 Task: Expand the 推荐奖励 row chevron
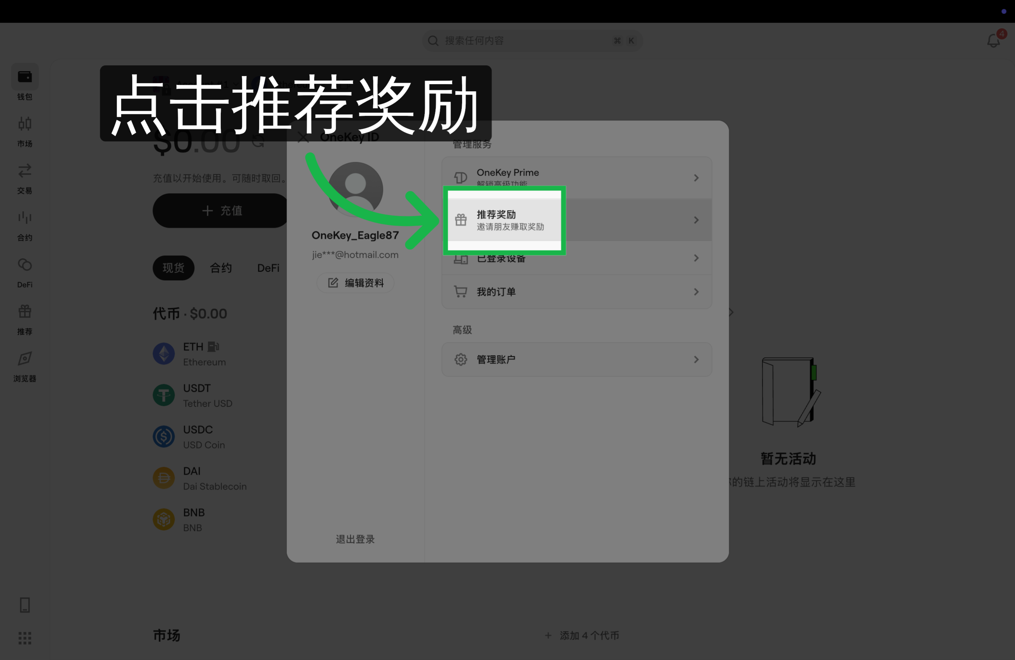(x=696, y=220)
